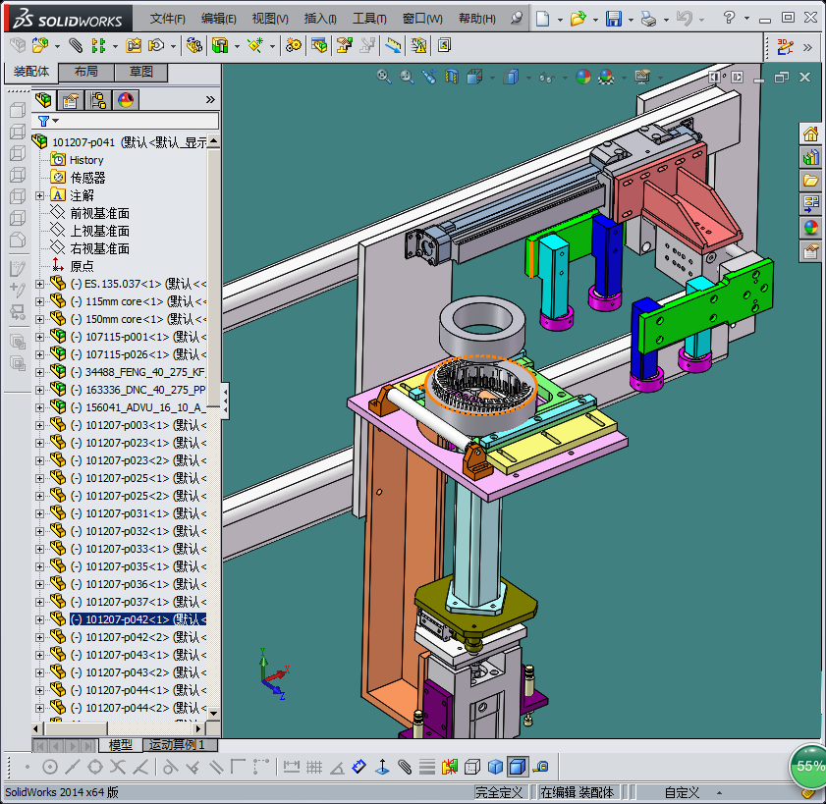
Task: Select the 前视基准面 plane in tree
Action: tap(99, 213)
